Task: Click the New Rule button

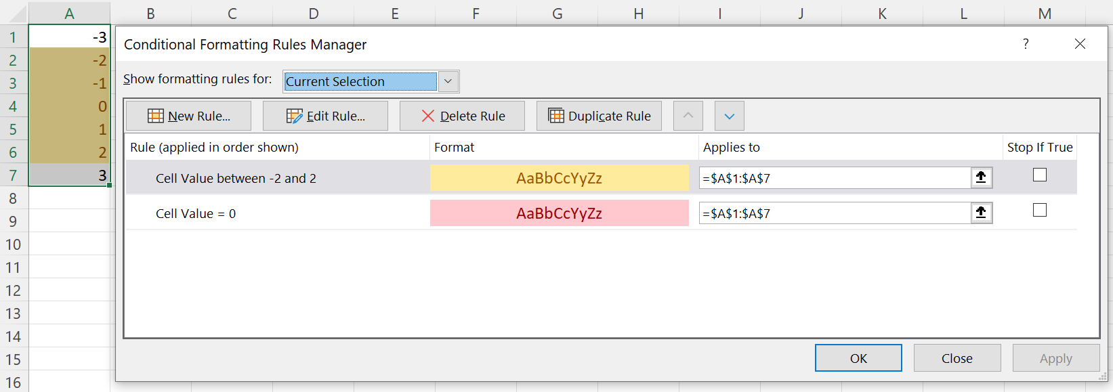Action: point(188,116)
